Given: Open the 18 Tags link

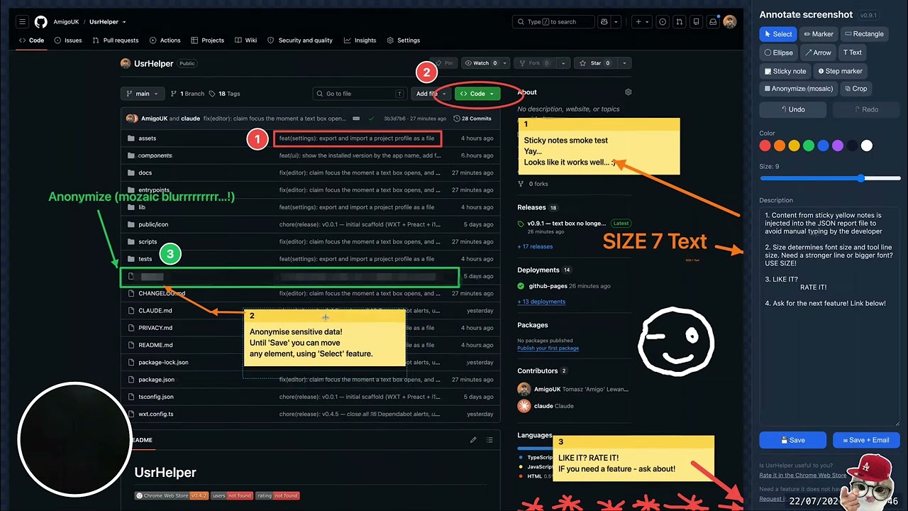Looking at the screenshot, I should click(224, 94).
